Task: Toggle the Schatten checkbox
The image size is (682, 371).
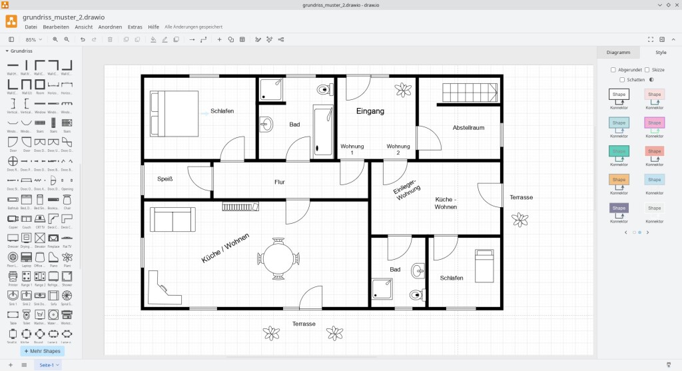Action: 622,79
